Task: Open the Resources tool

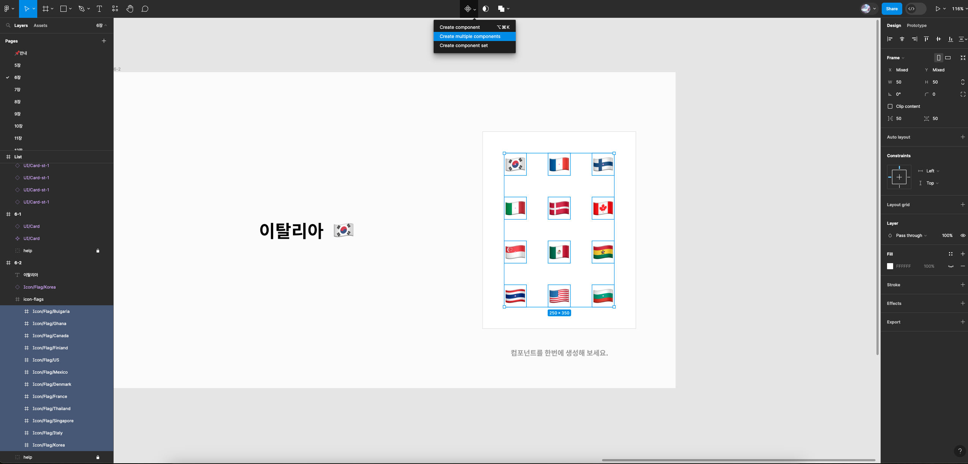Action: pos(115,9)
